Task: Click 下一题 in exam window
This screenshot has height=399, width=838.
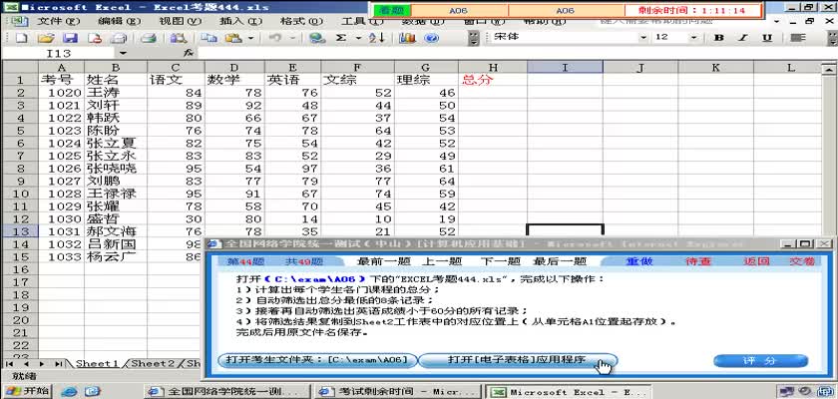Action: click(x=500, y=261)
